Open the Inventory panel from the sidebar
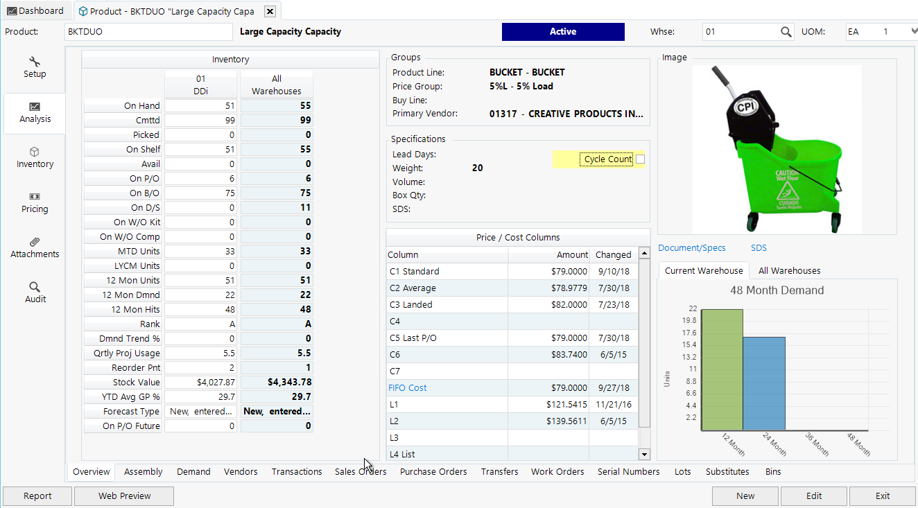 pyautogui.click(x=34, y=157)
